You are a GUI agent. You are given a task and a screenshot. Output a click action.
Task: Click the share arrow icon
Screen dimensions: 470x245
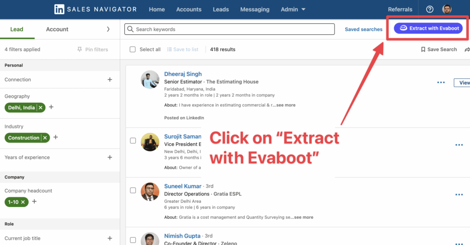467,50
